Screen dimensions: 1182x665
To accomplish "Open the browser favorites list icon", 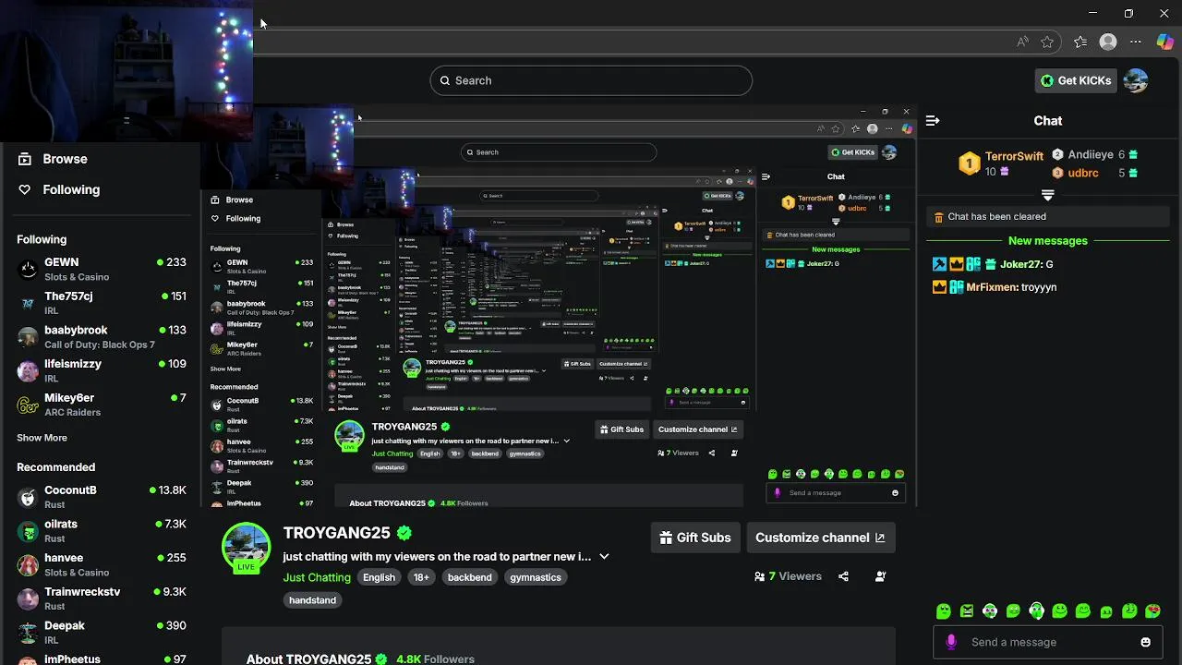I will (x=1080, y=42).
